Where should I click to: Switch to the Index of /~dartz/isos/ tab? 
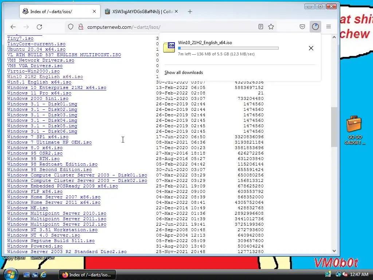click(x=60, y=11)
